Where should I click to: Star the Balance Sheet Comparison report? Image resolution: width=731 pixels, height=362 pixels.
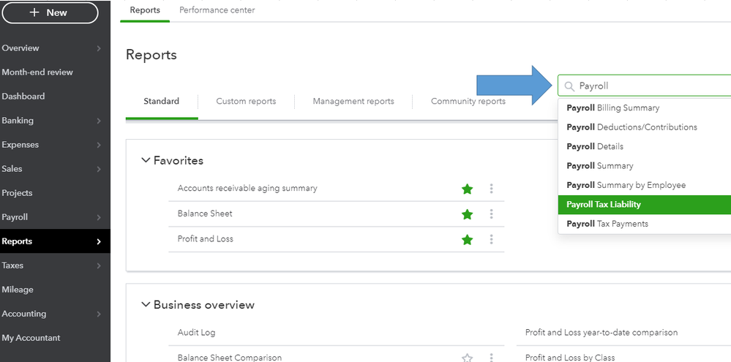467,358
